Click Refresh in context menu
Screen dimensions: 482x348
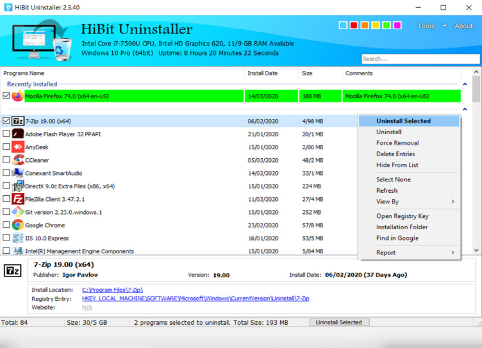[x=409, y=191]
